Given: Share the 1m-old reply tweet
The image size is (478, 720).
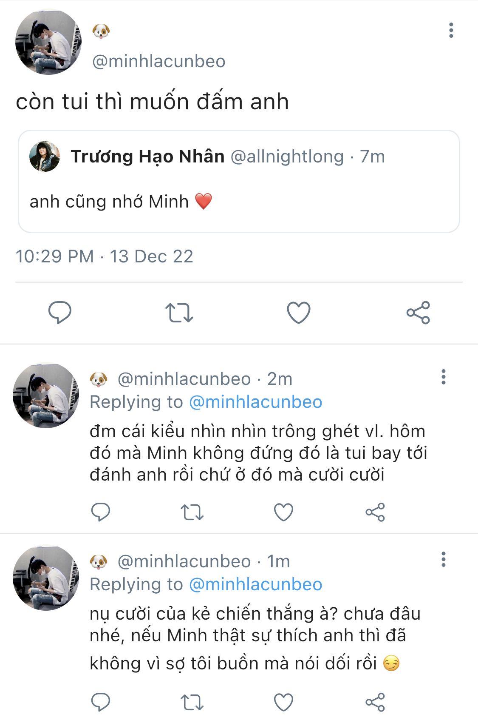Looking at the screenshot, I should tap(375, 702).
